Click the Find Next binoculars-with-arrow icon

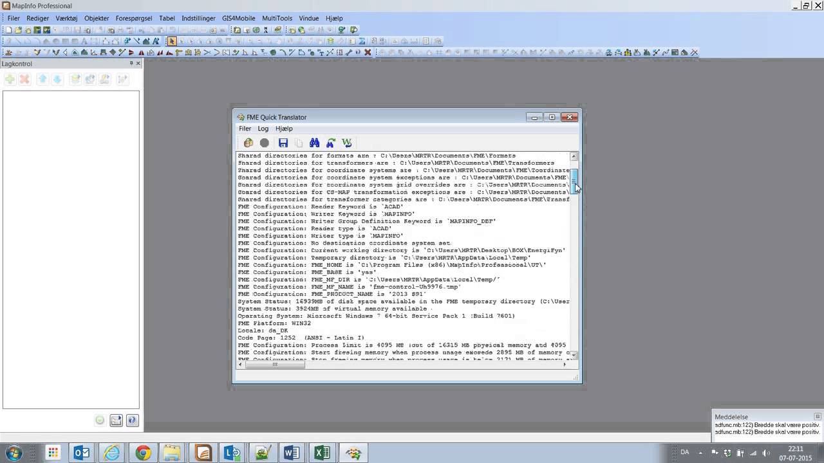(x=331, y=143)
